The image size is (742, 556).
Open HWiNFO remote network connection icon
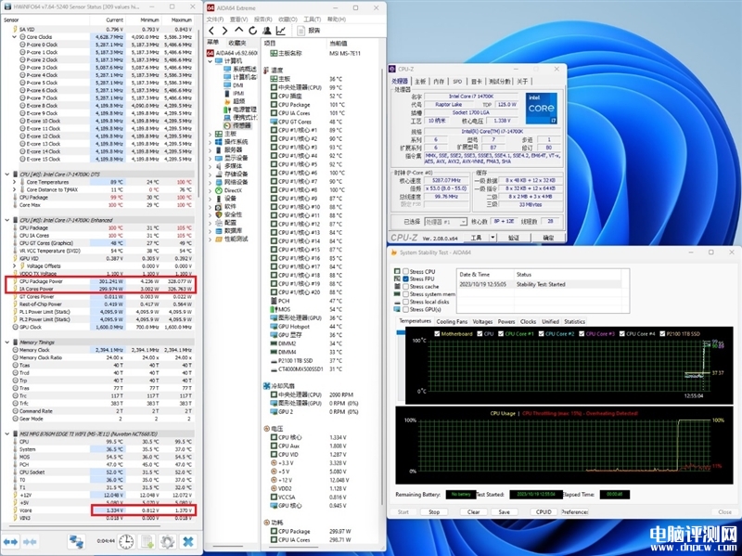76,541
